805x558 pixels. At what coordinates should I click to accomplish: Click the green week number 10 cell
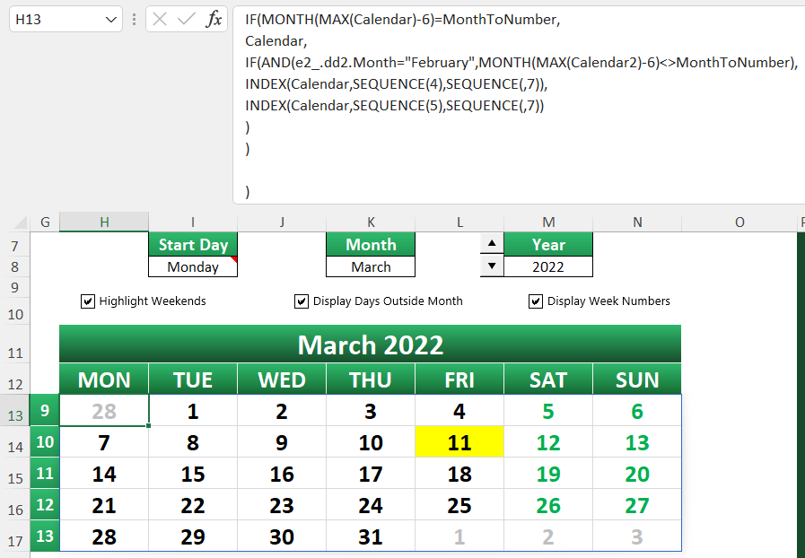[45, 441]
